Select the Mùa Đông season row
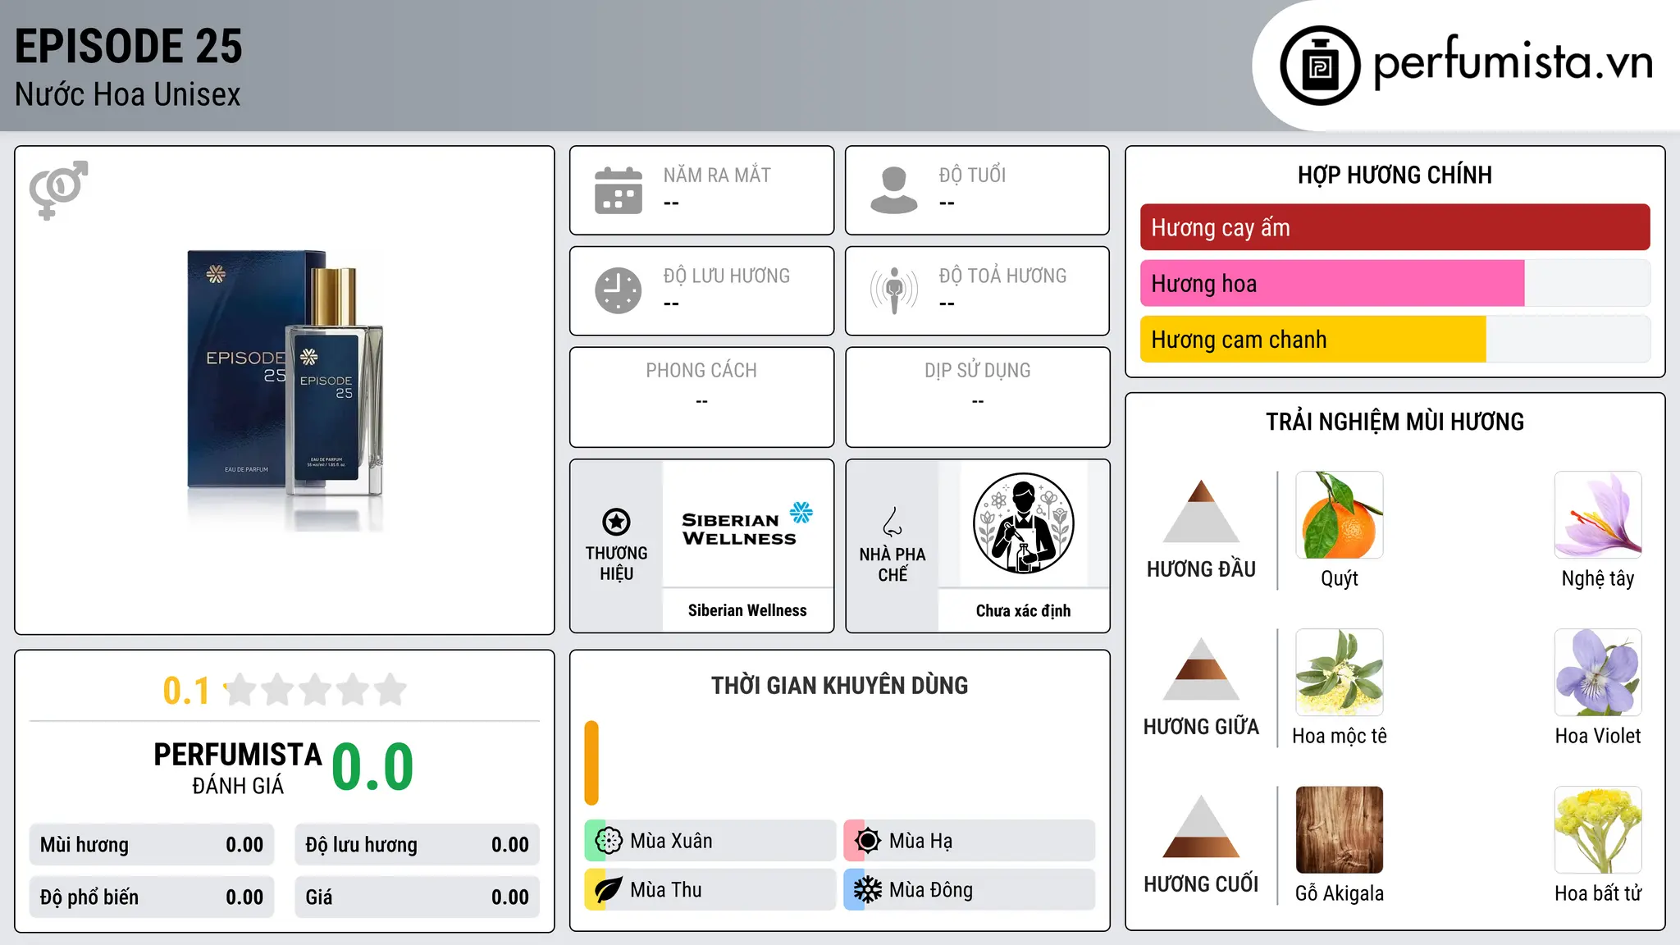This screenshot has width=1680, height=945. click(969, 890)
